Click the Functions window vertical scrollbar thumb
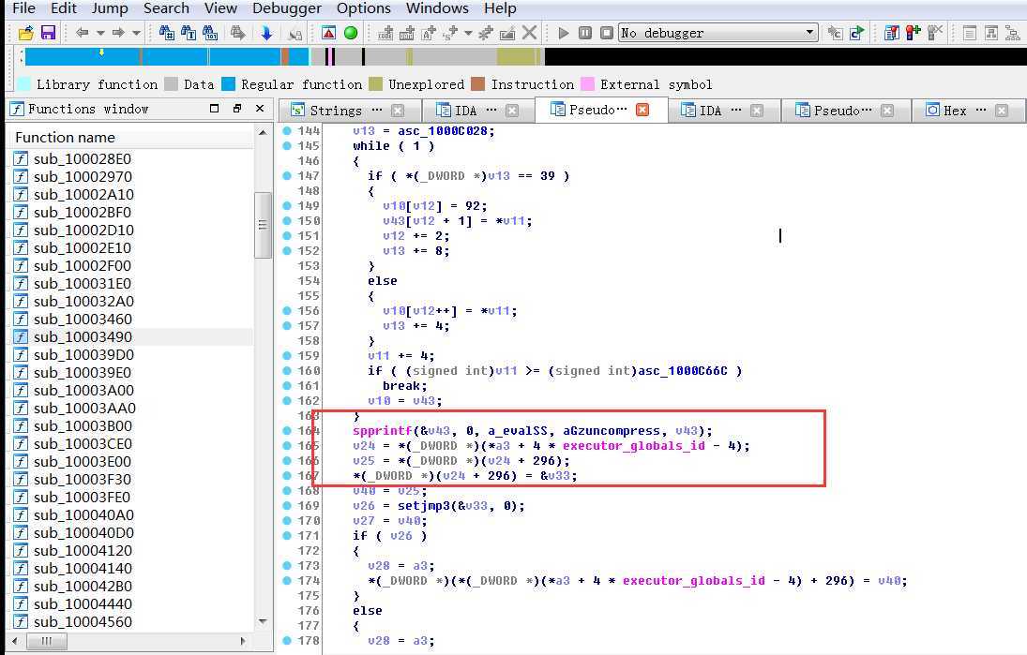The image size is (1027, 655). tap(263, 225)
